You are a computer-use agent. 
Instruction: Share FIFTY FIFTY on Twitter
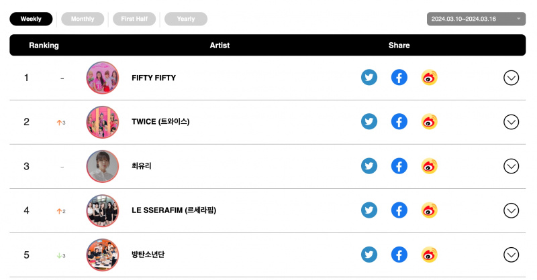point(369,78)
